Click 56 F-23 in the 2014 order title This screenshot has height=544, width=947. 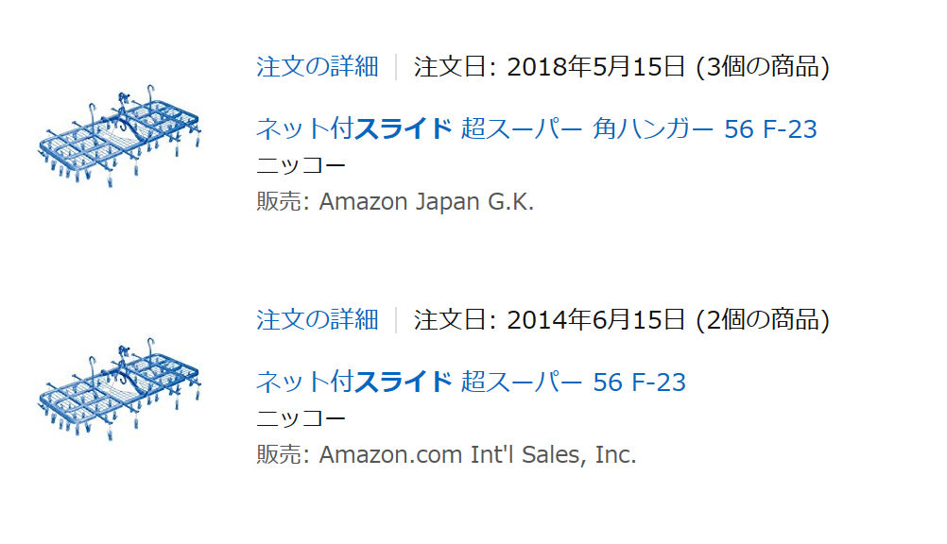(x=640, y=382)
